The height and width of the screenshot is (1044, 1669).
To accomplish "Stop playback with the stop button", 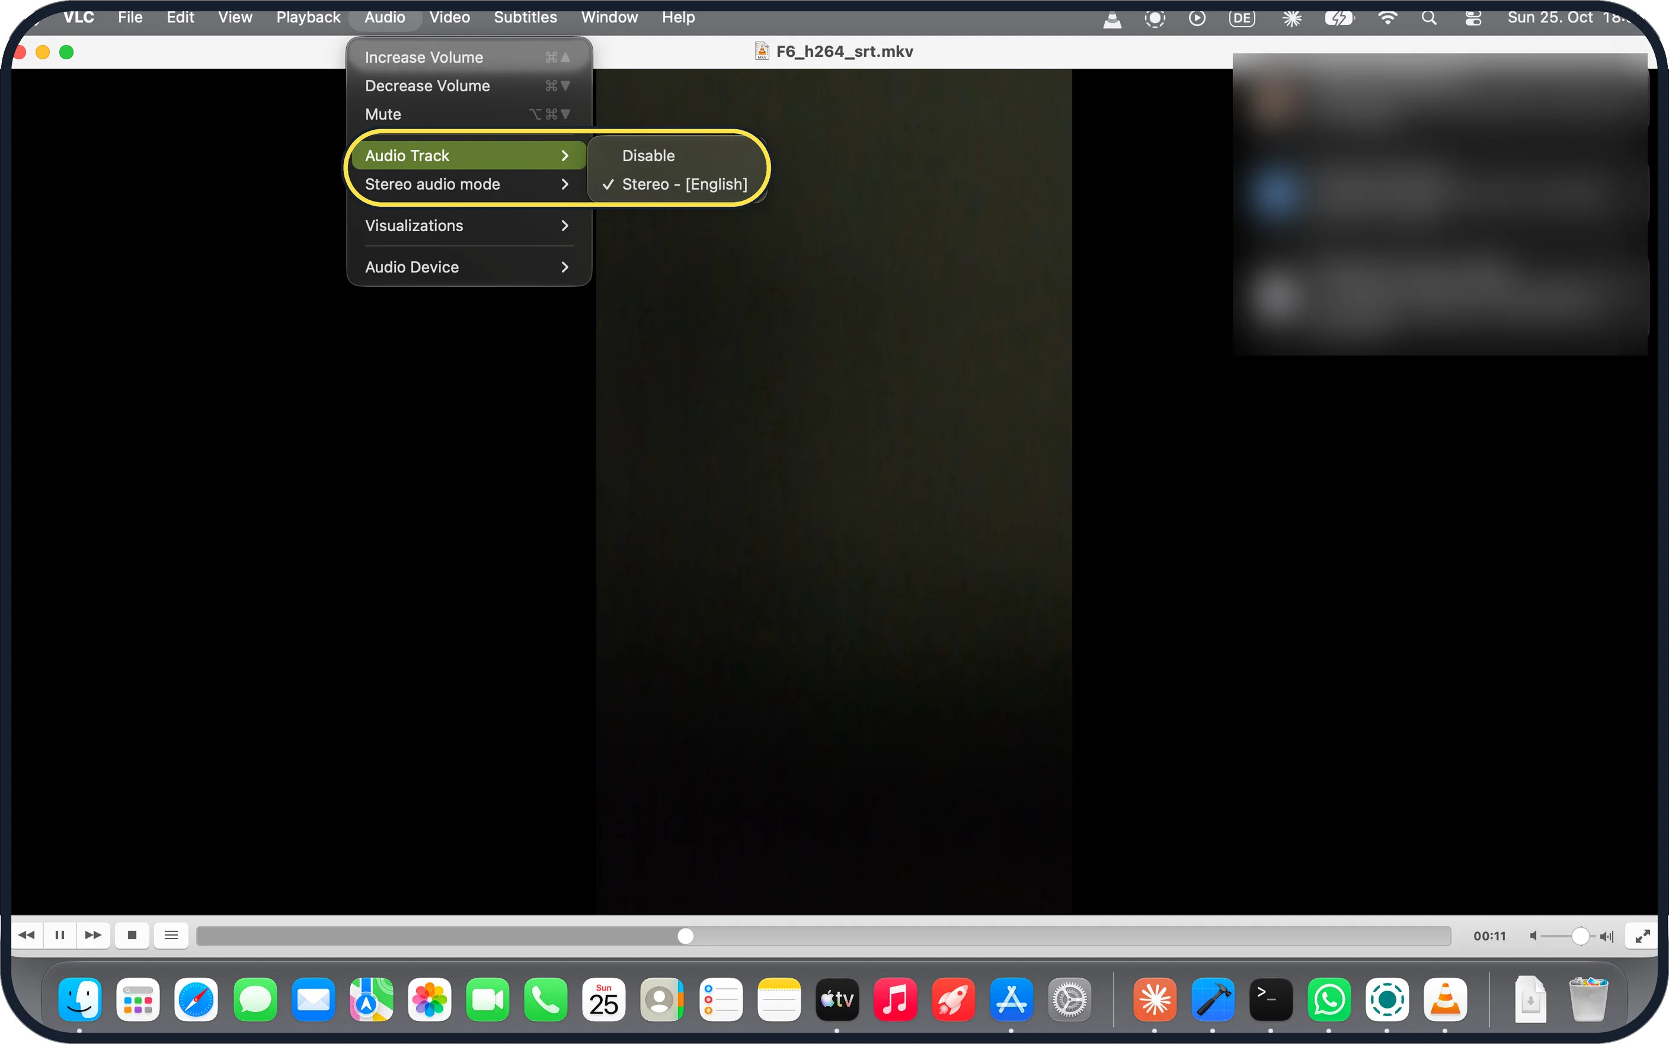I will point(132,936).
